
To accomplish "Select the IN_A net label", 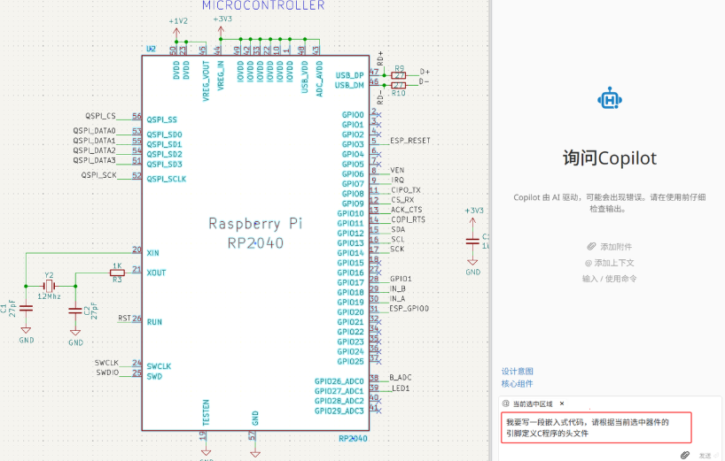I will click(x=398, y=298).
